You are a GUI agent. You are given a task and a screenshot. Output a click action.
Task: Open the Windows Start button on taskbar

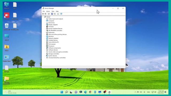tap(62, 92)
